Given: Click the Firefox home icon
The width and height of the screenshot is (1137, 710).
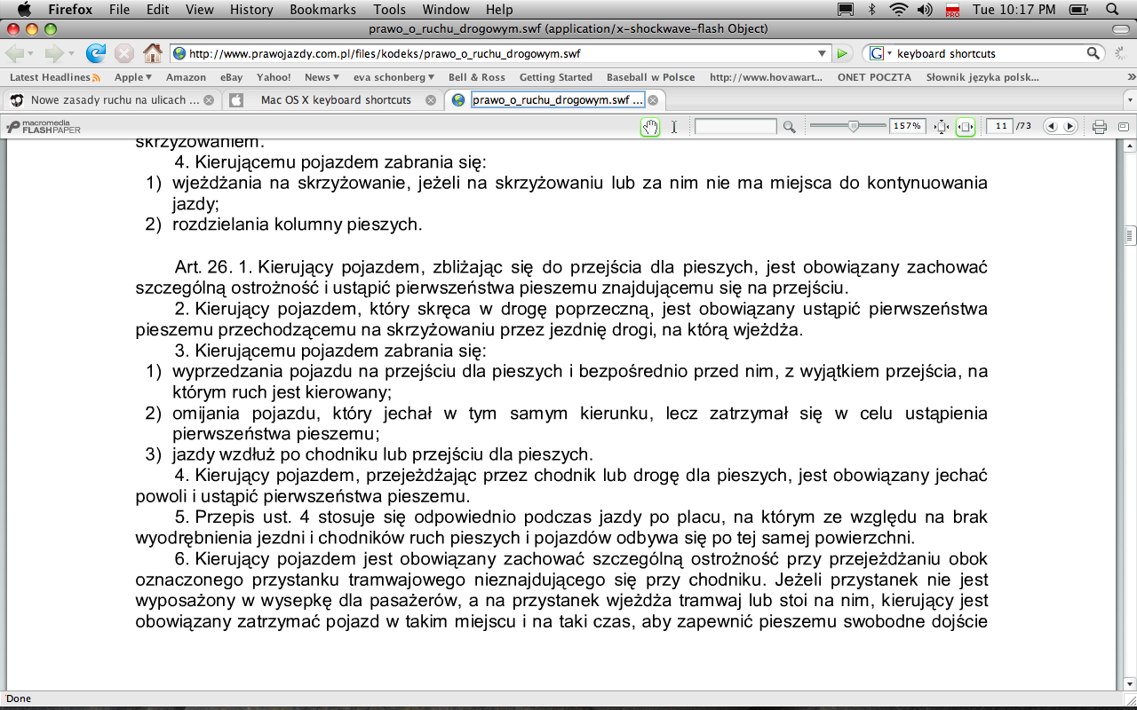Looking at the screenshot, I should click(153, 53).
